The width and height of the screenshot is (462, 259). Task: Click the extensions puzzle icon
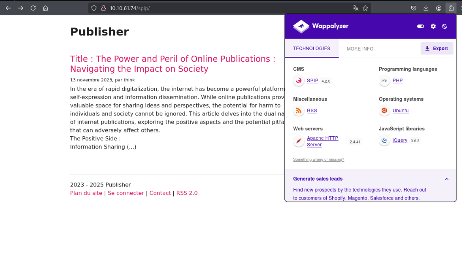pyautogui.click(x=451, y=8)
